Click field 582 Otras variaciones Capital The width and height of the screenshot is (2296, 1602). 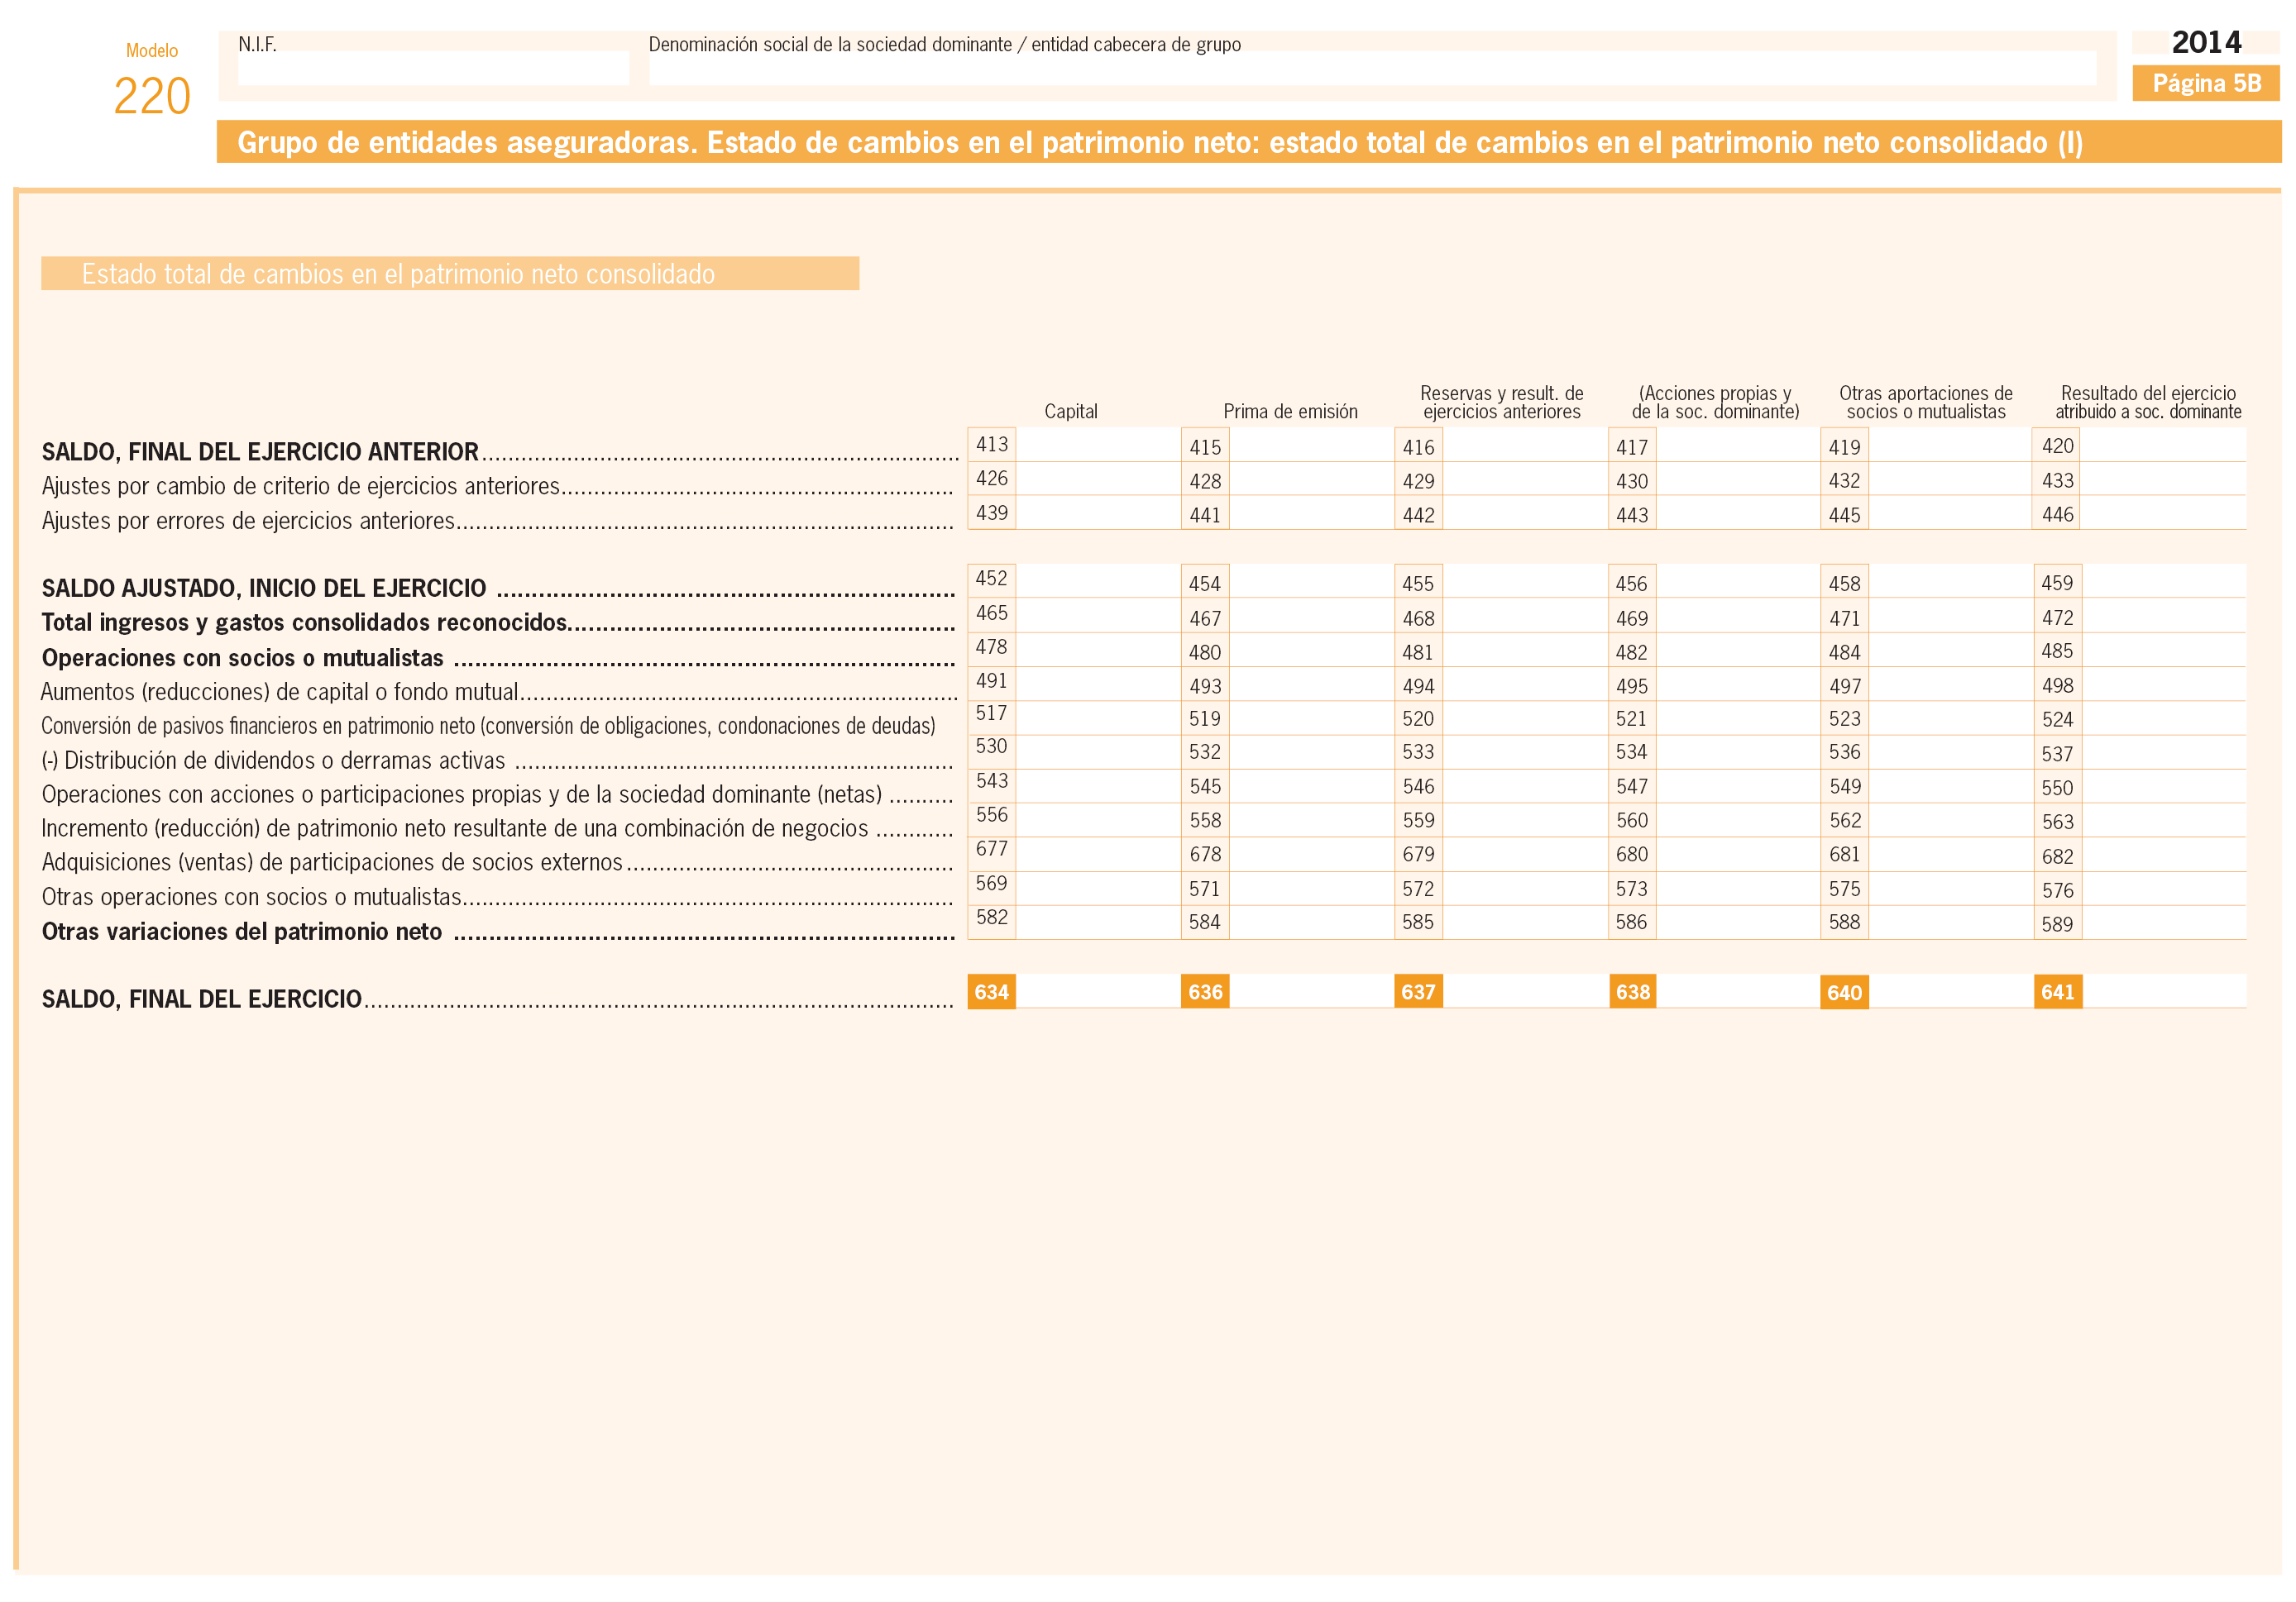pos(1098,922)
